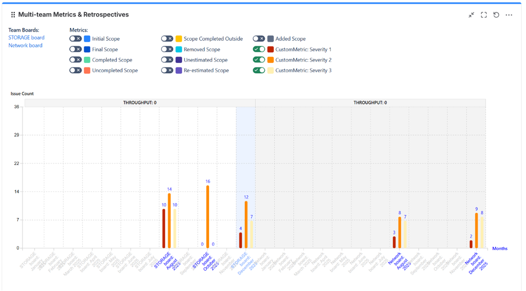Minimize the Multi-team Metrics gadget
The height and width of the screenshot is (291, 526).
[471, 15]
